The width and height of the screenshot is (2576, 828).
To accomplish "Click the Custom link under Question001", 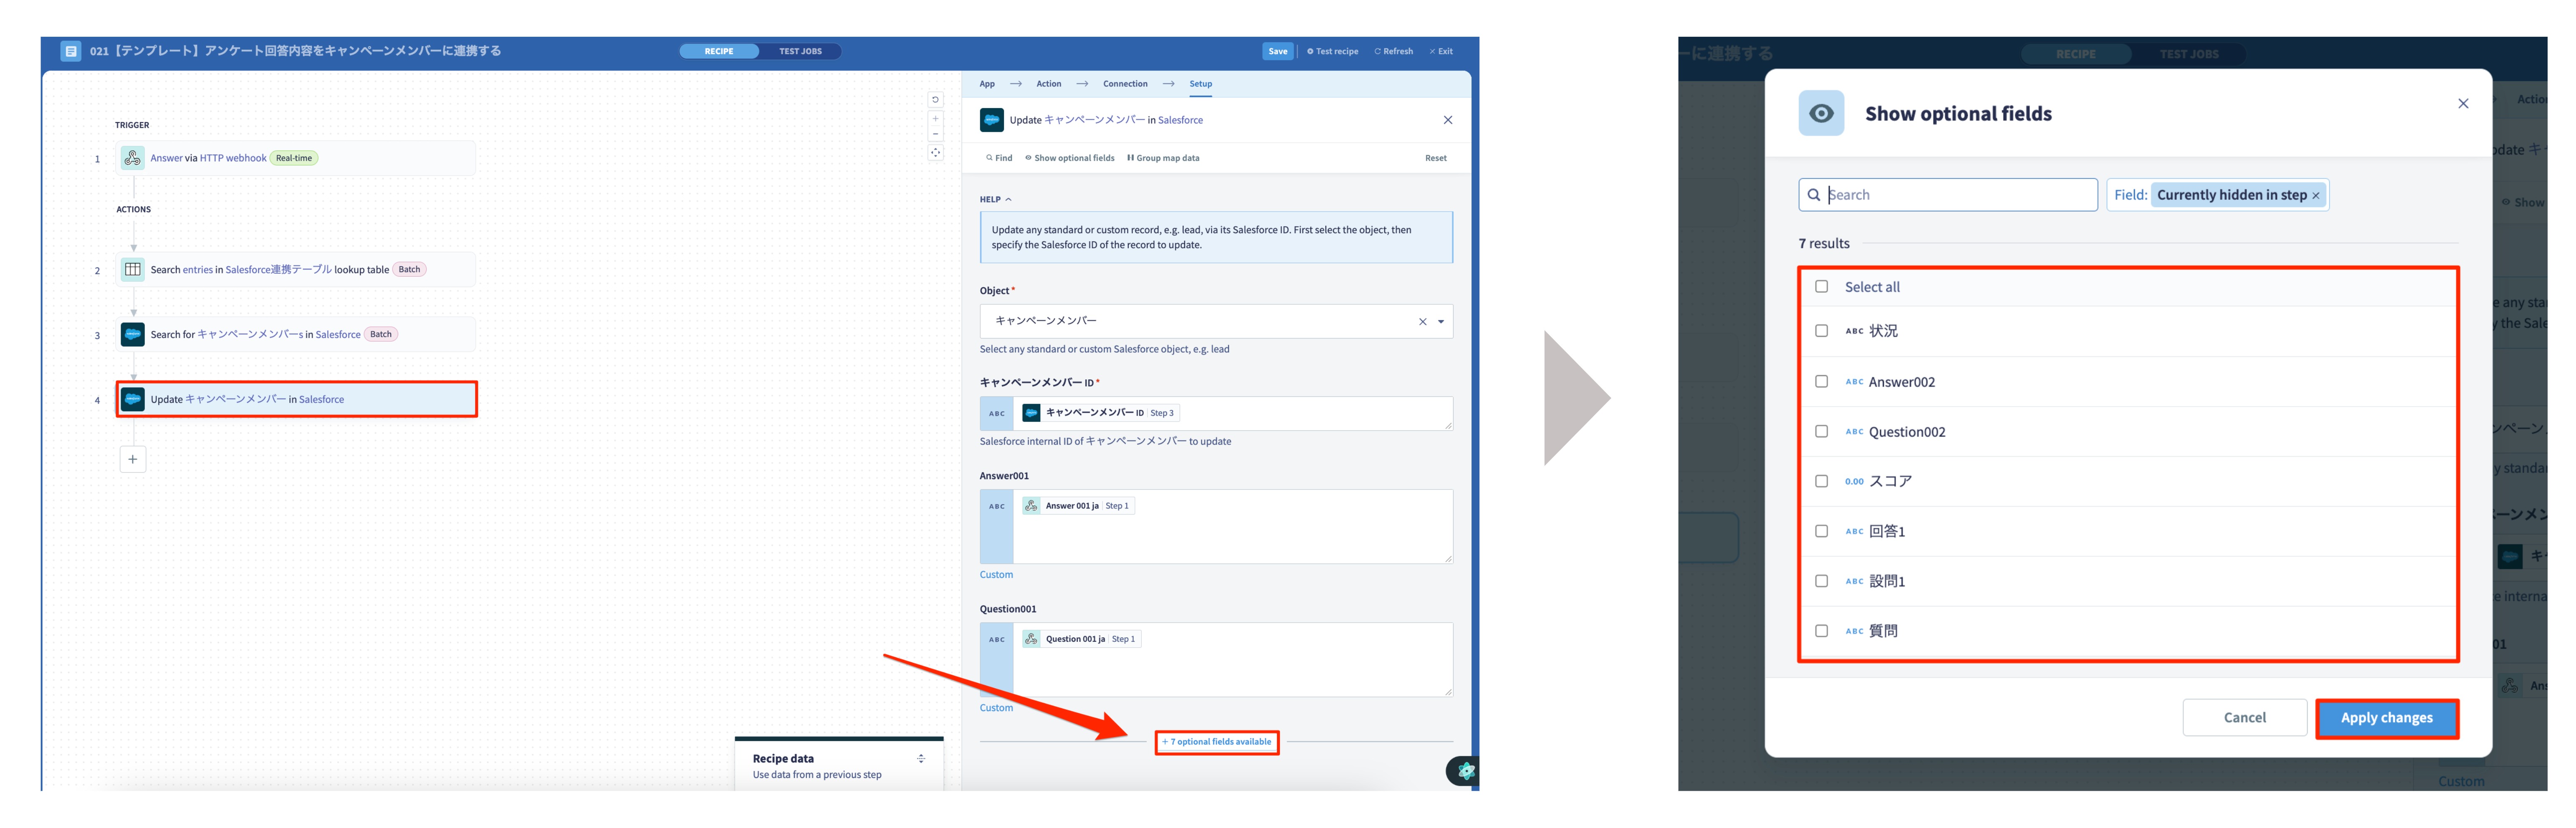I will point(996,708).
